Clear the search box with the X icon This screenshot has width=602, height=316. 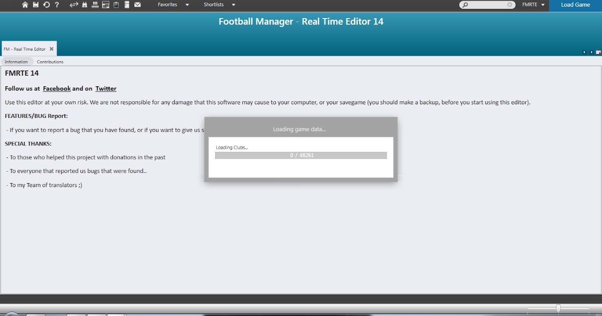510,5
